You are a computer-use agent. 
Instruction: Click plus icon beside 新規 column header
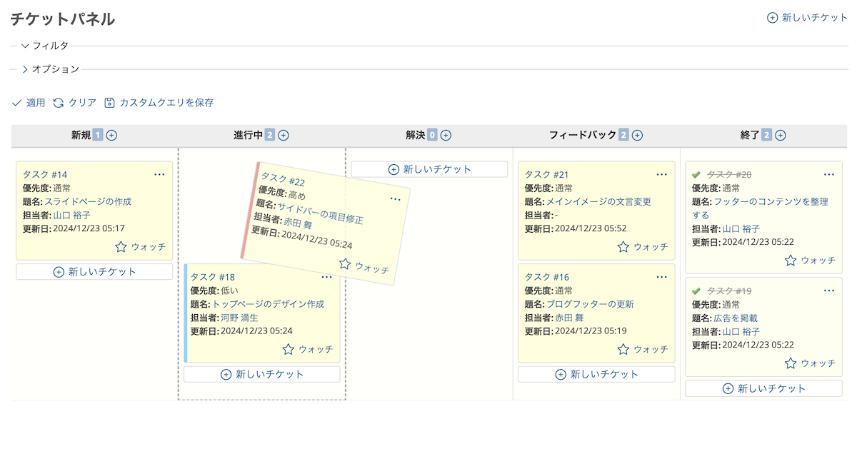111,135
